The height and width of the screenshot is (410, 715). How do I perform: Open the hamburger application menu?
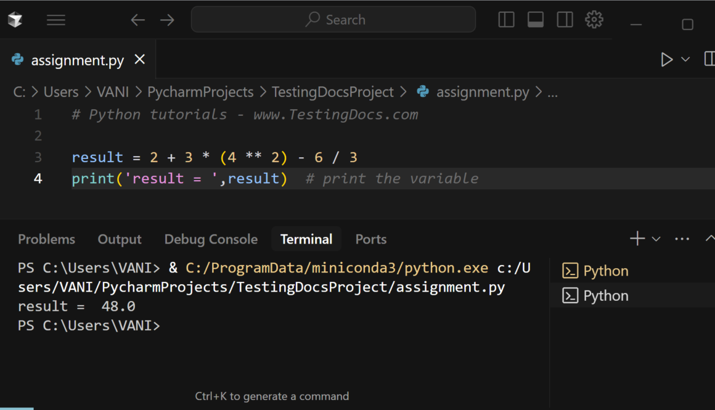tap(56, 20)
